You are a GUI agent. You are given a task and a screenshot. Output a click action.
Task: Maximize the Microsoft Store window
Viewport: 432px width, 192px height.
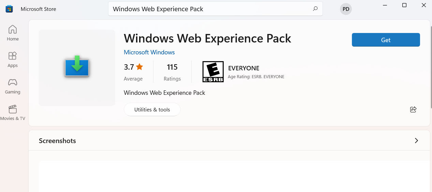coord(404,5)
